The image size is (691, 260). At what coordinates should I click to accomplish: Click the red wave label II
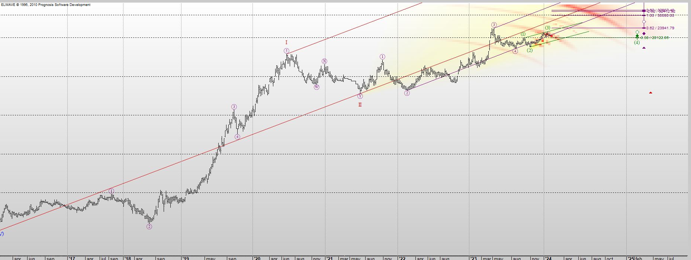point(360,105)
